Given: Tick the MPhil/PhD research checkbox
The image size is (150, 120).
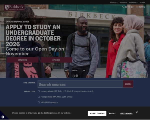Looking at the screenshot, I should tap(39, 102).
